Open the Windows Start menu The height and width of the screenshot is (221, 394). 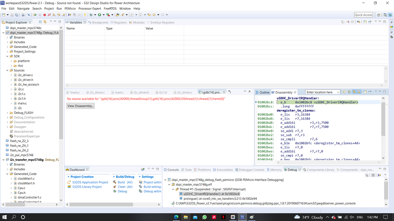[5, 217]
